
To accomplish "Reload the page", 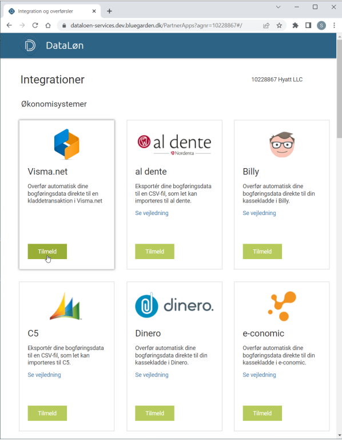I will pyautogui.click(x=35, y=25).
